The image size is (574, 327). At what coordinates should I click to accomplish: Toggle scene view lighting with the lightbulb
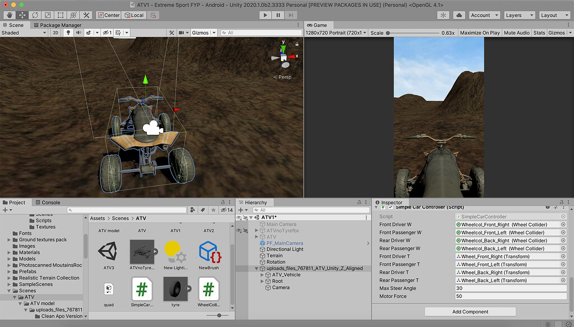67,32
